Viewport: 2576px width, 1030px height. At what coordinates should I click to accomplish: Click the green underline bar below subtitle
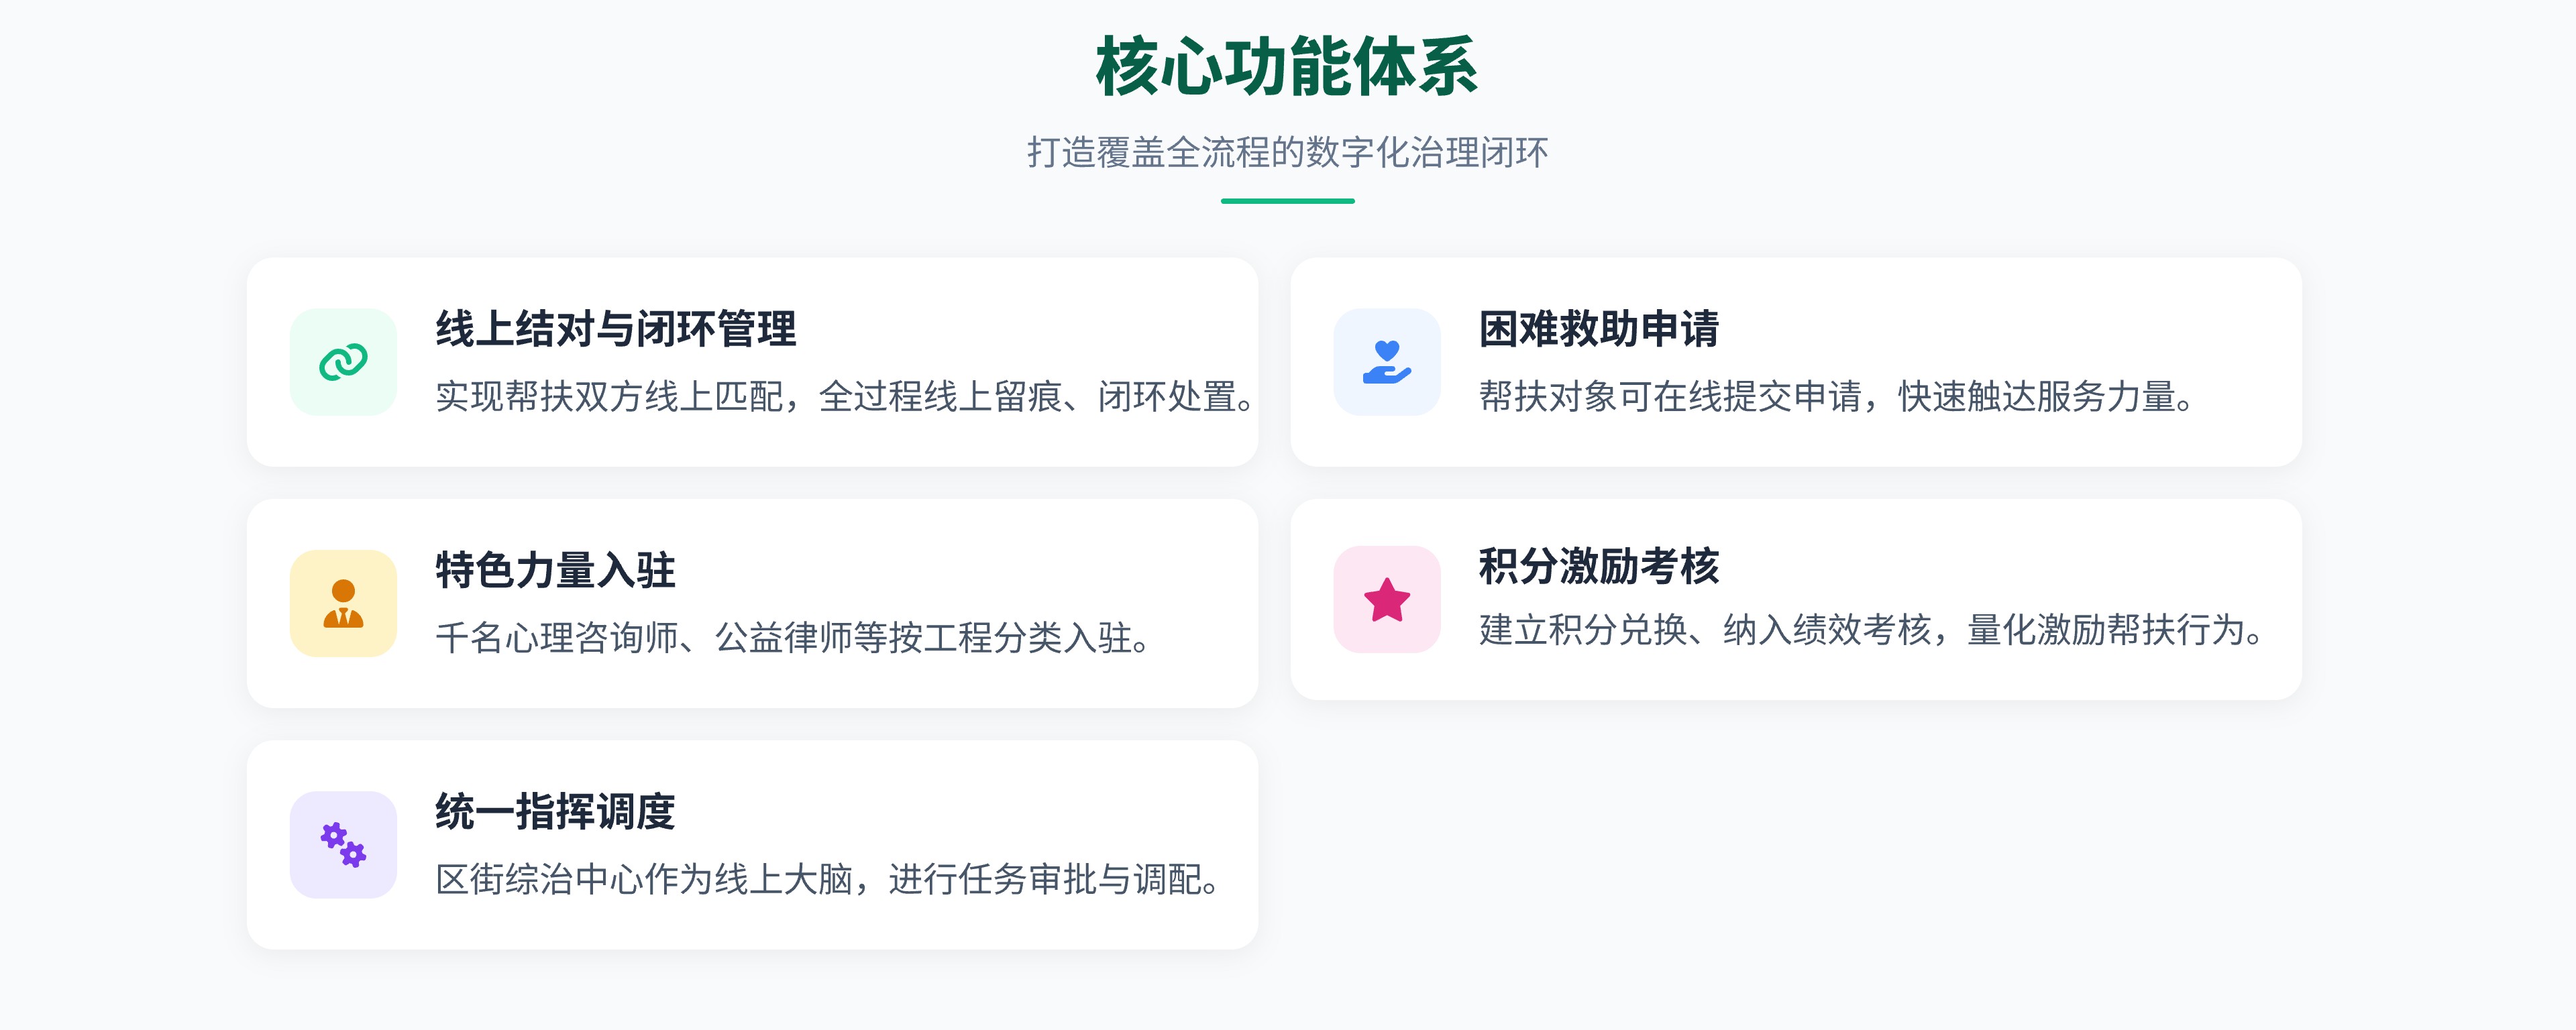point(1288,201)
